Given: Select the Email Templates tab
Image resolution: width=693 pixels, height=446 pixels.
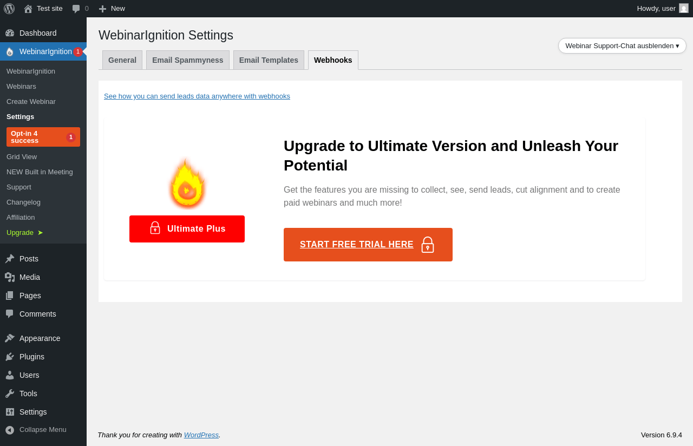Looking at the screenshot, I should pos(269,60).
